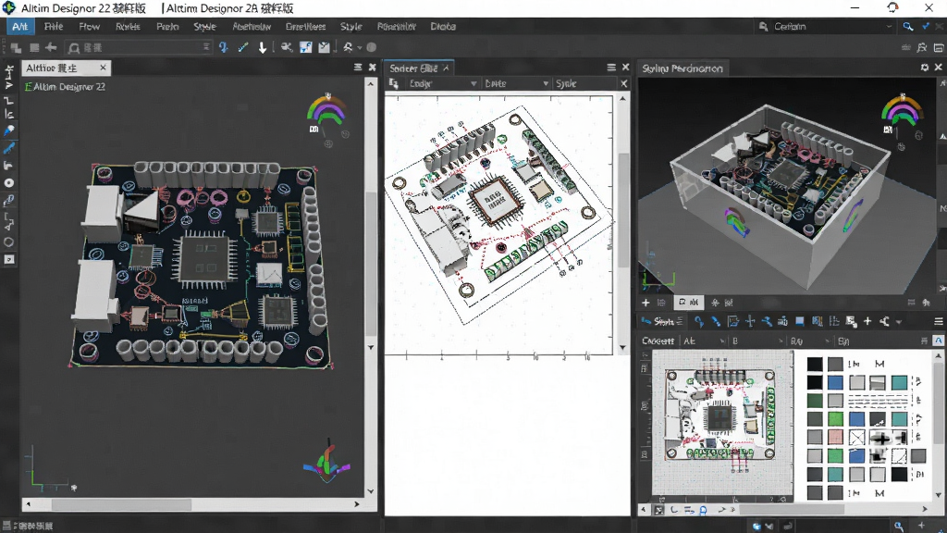Click the blue magnifier search icon at top right
Image resolution: width=947 pixels, height=533 pixels.
pyautogui.click(x=908, y=27)
